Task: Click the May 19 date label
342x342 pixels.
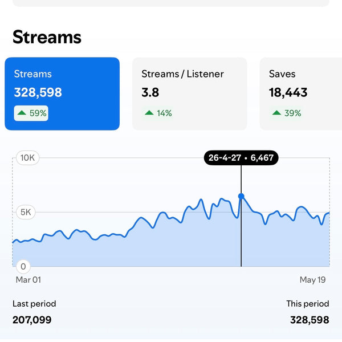Action: point(312,280)
